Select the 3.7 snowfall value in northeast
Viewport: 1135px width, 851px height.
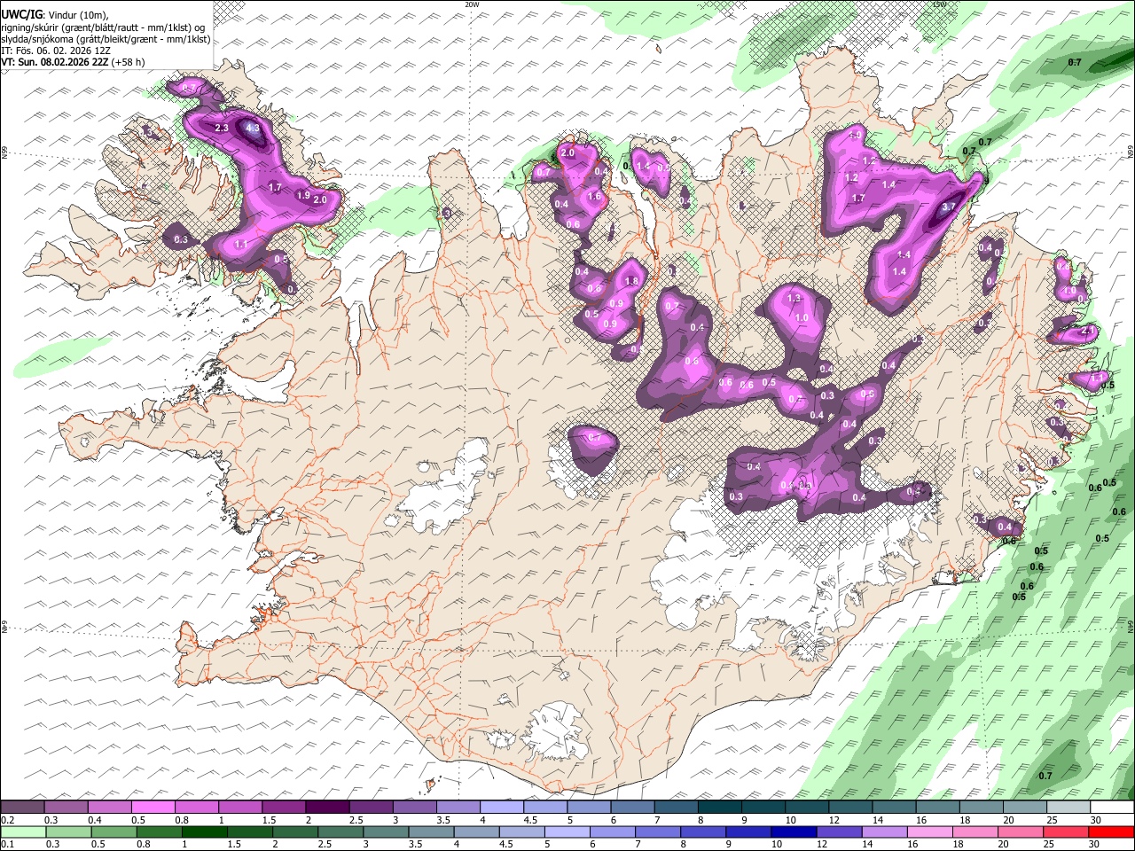948,207
